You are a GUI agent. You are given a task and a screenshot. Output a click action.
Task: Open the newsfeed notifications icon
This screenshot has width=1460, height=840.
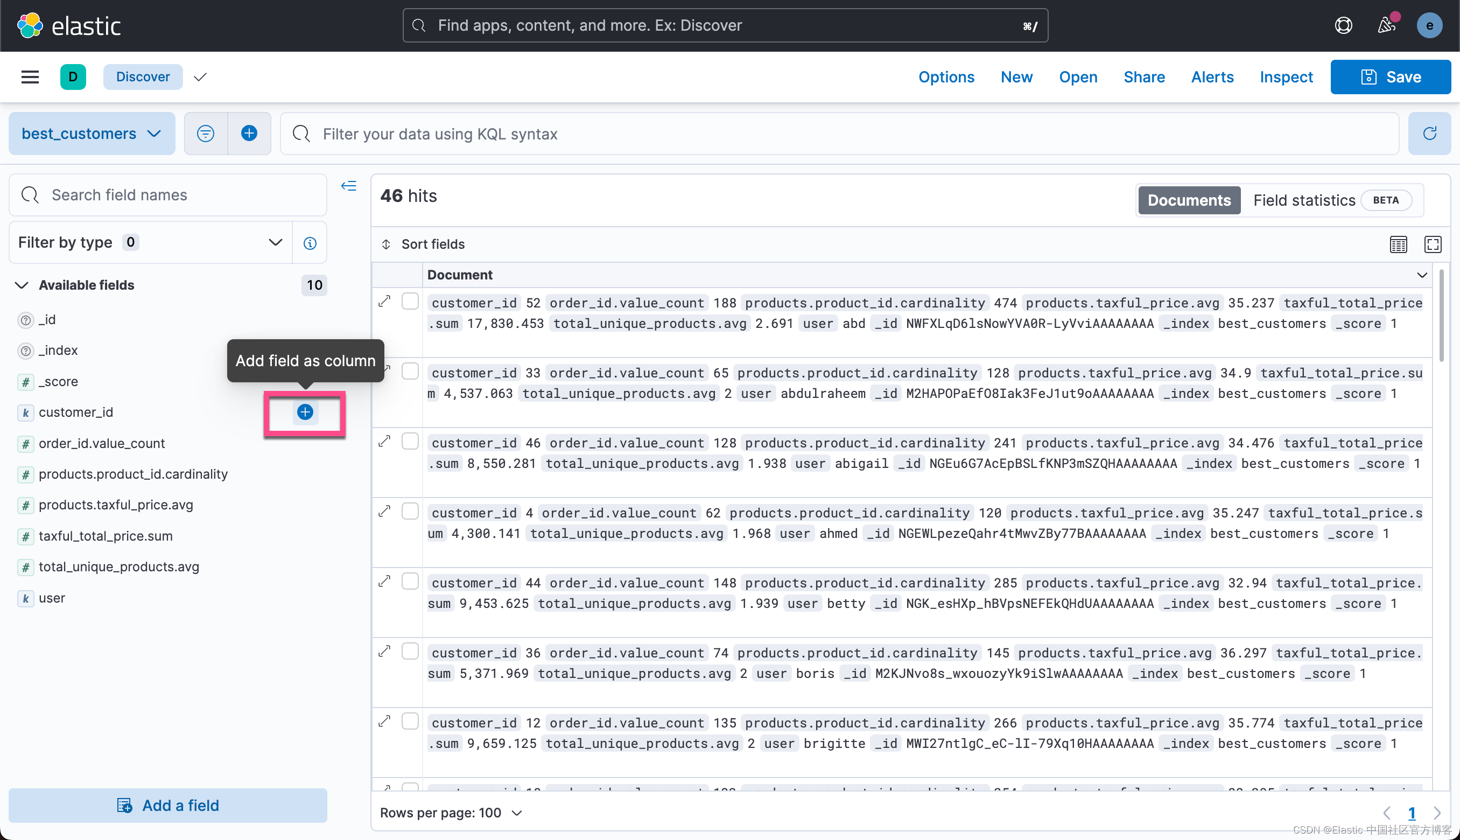(x=1386, y=25)
